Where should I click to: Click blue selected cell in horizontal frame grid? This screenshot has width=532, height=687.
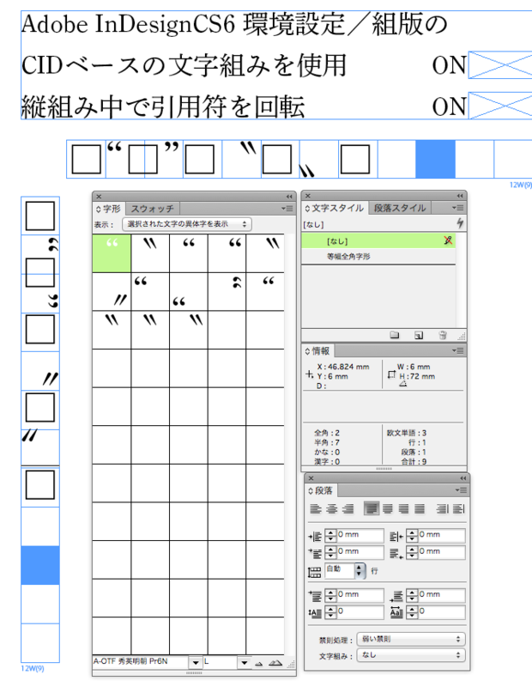pos(435,159)
